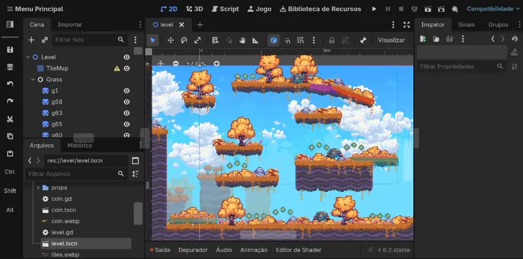The height and width of the screenshot is (259, 523).
Task: Toggle visibility of g58 node
Action: coord(126,102)
